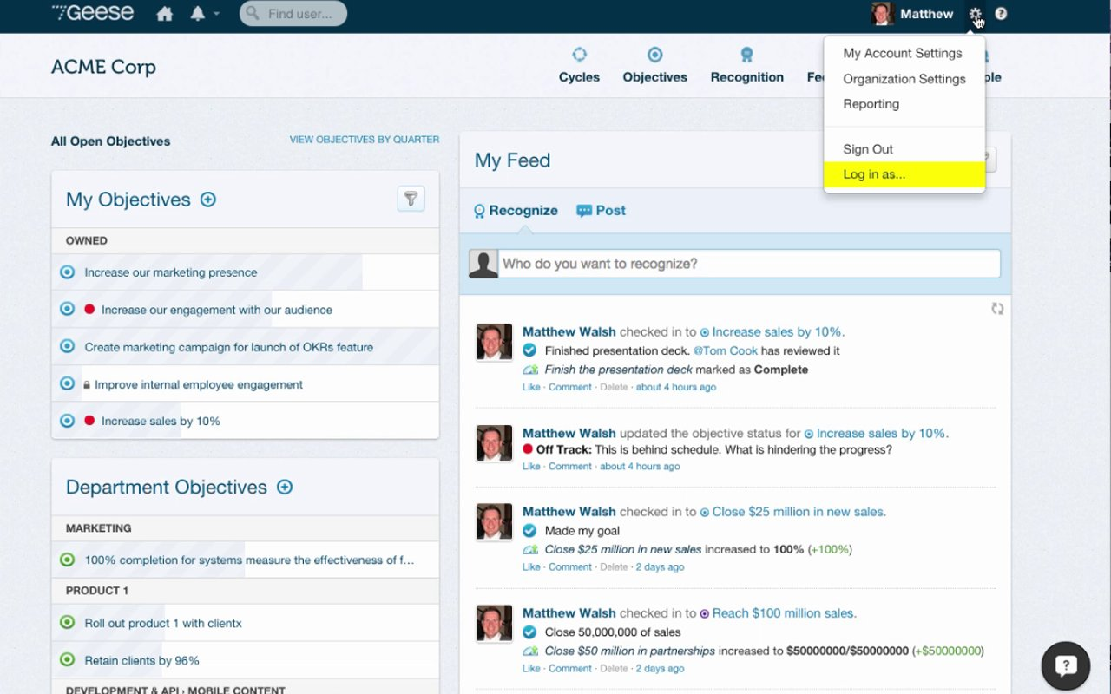Image resolution: width=1111 pixels, height=694 pixels.
Task: Open the settings gear dropdown menu
Action: (x=975, y=14)
